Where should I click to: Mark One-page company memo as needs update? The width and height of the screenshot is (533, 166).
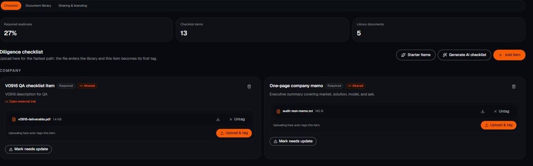coord(293,141)
